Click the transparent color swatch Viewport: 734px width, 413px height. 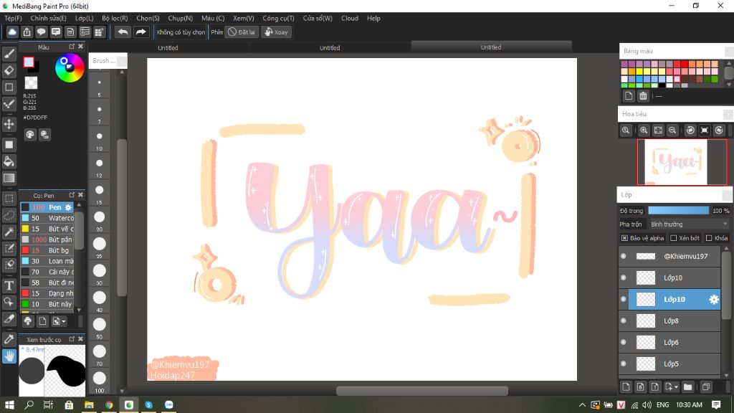pos(31,82)
